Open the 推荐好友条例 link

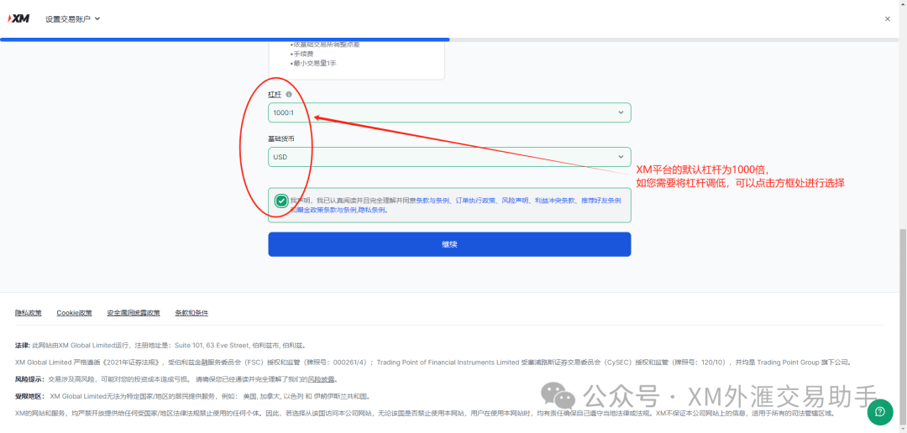pos(601,201)
